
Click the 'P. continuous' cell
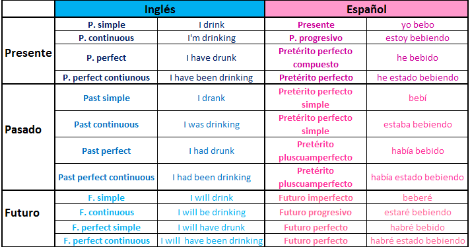(x=106, y=38)
